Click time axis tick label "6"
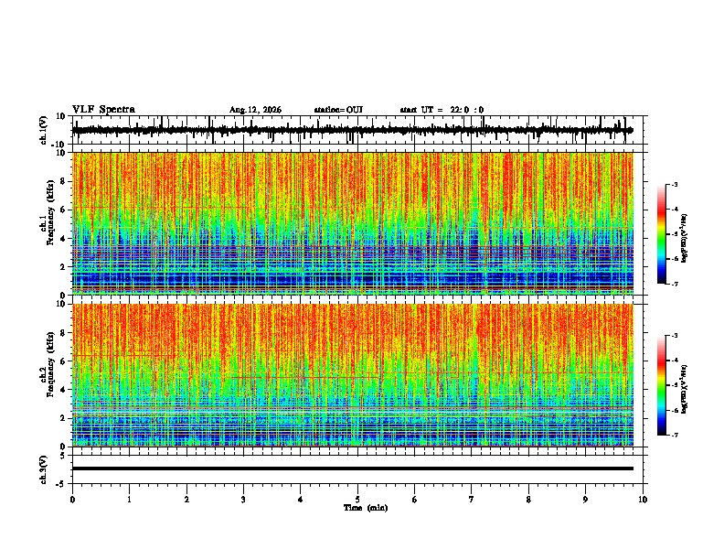The image size is (724, 560). pyautogui.click(x=415, y=500)
